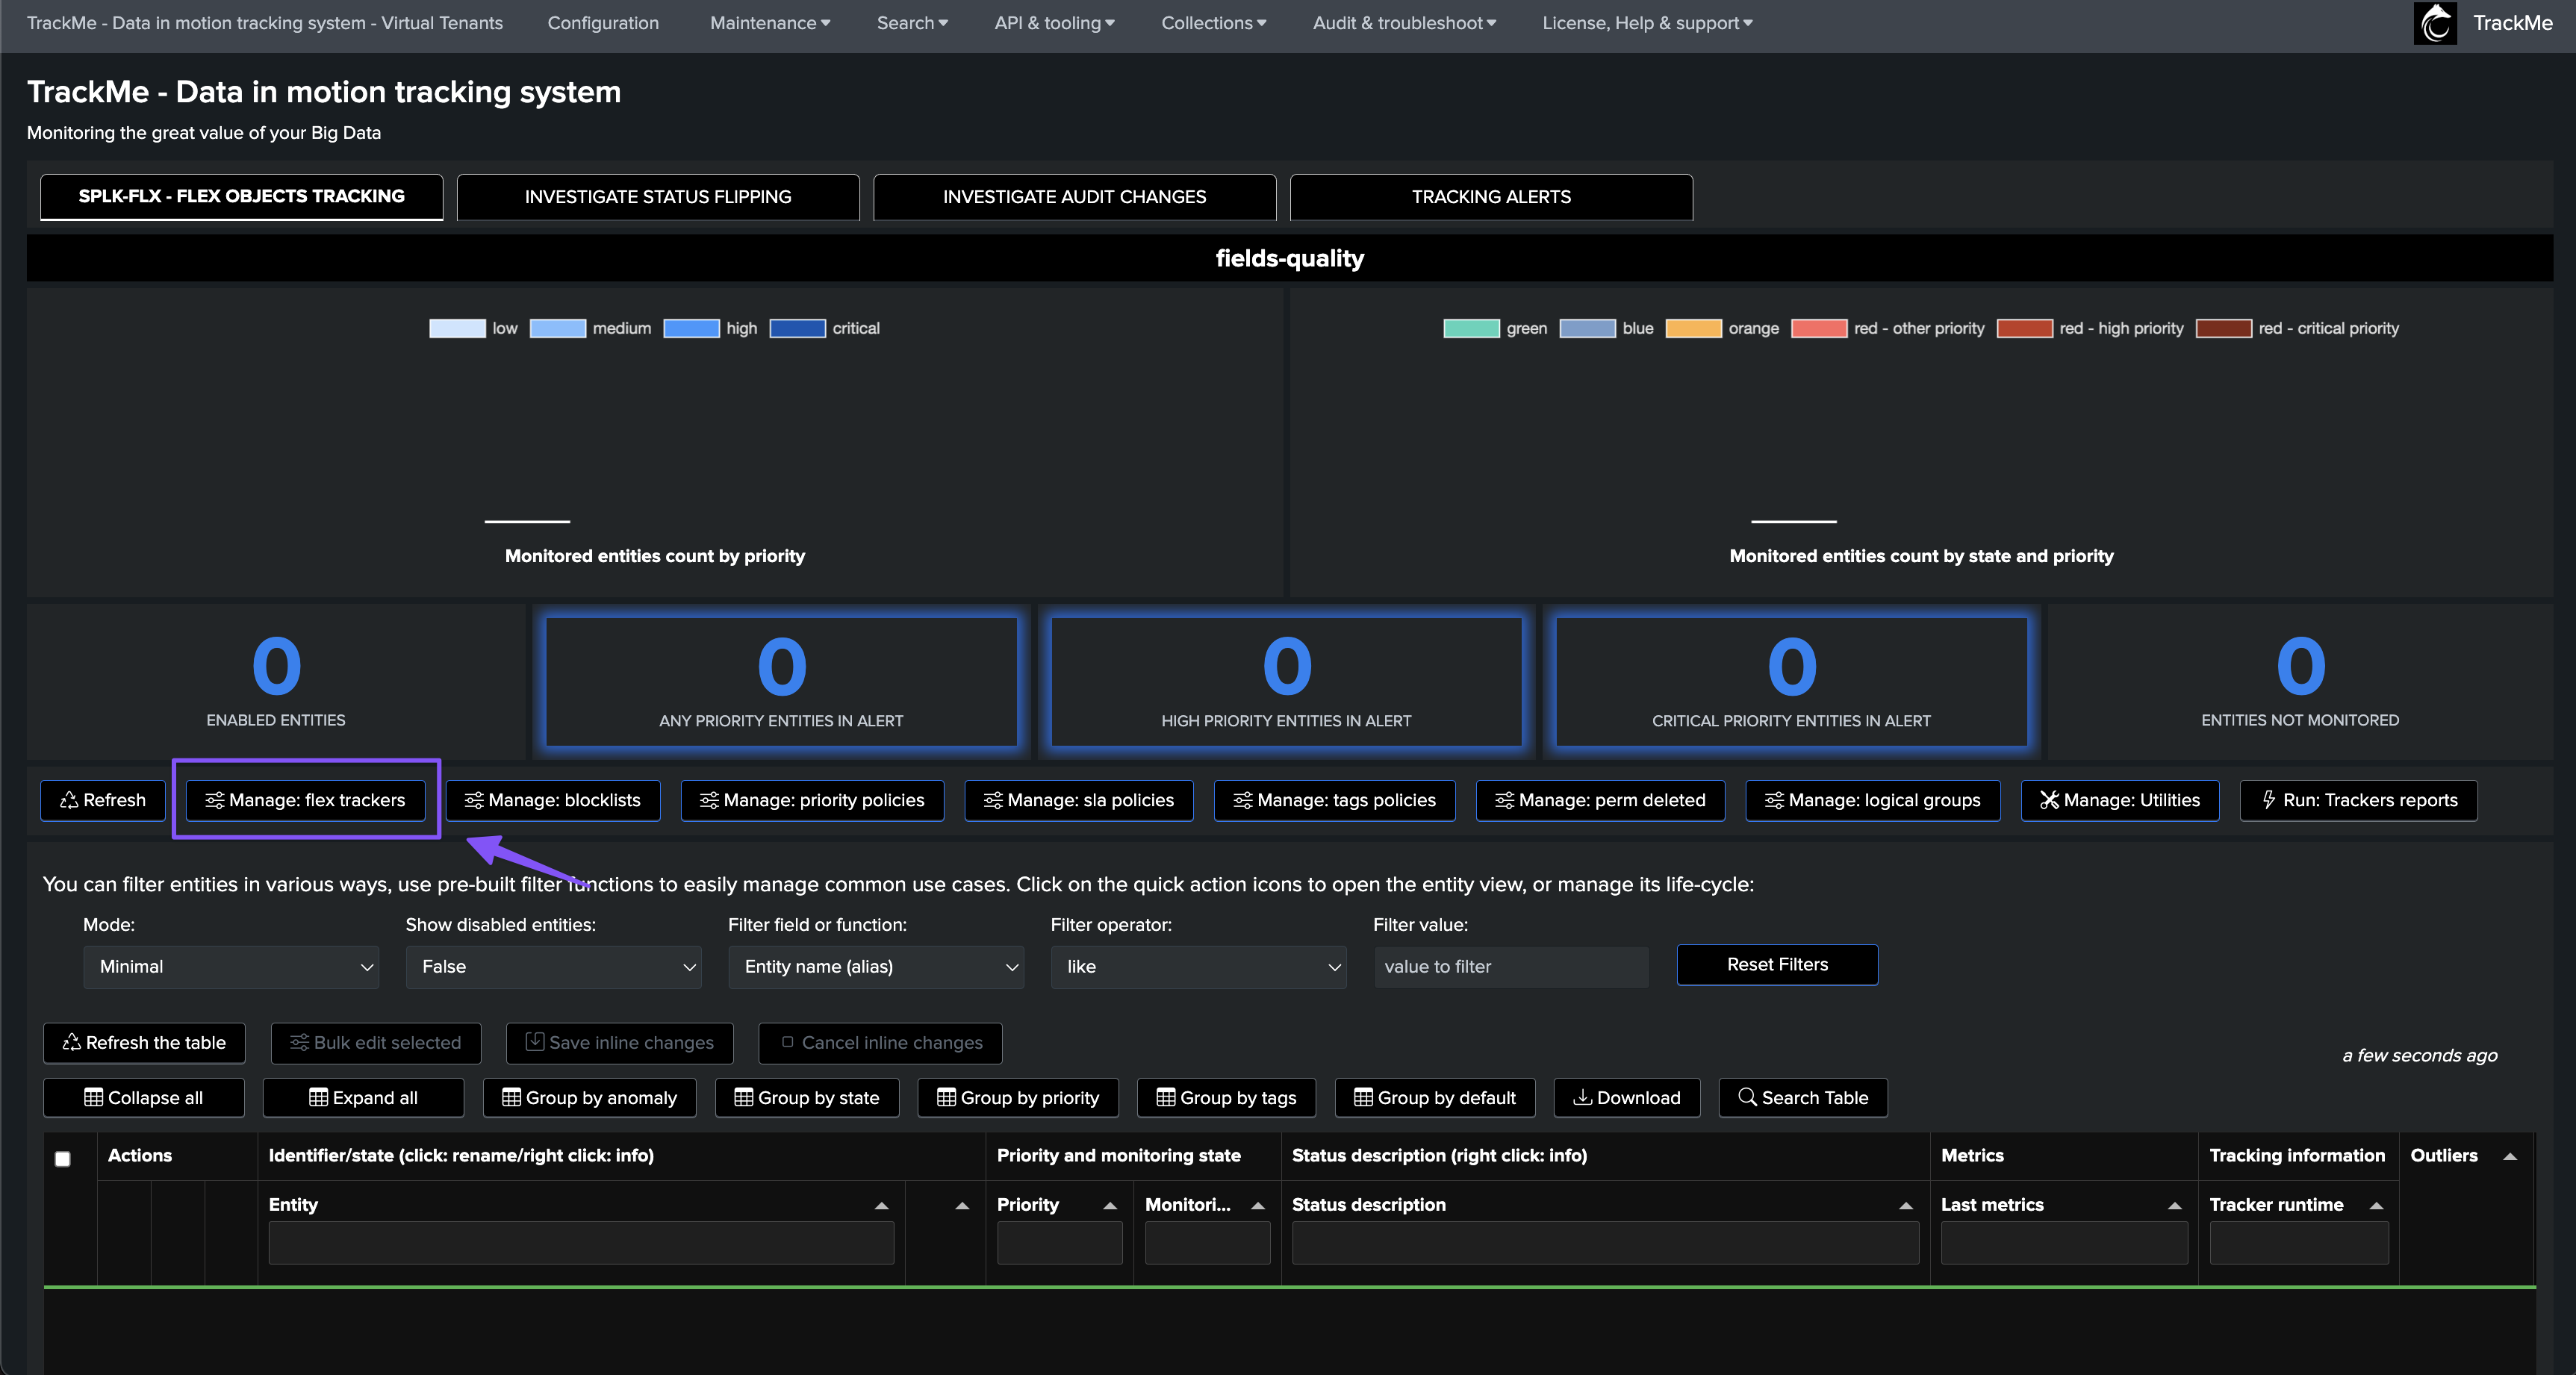The height and width of the screenshot is (1375, 2576).
Task: Click Group by tags
Action: (1227, 1098)
